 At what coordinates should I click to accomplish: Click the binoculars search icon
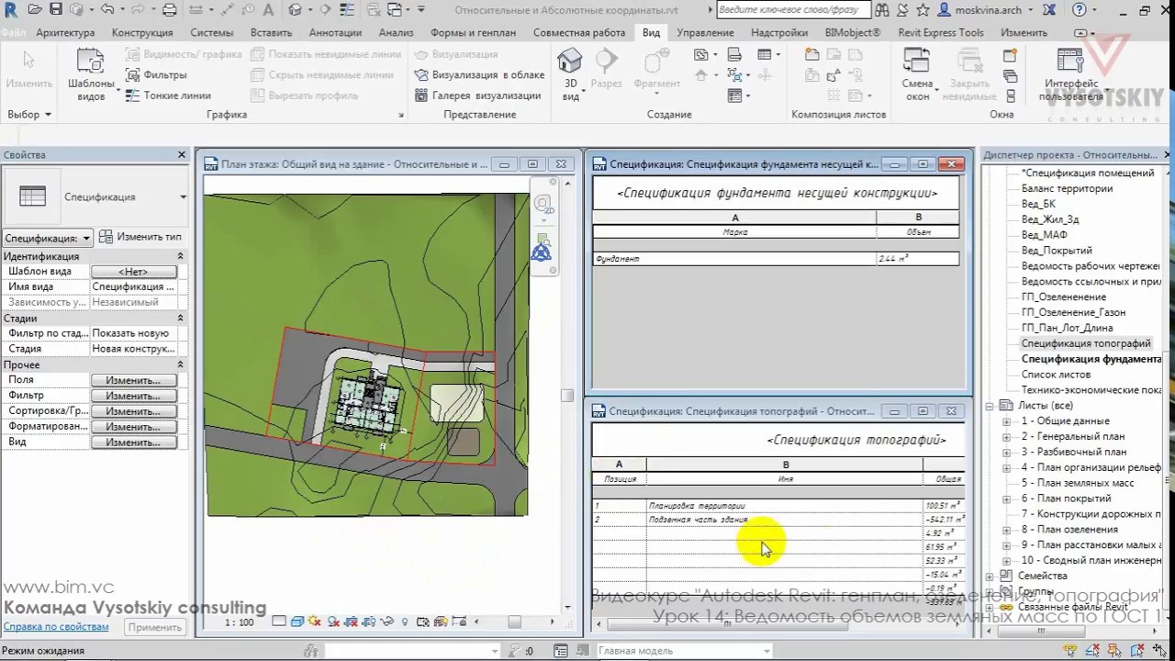pos(882,10)
